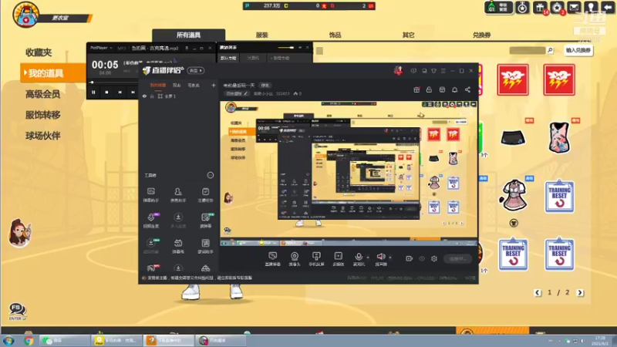Go to previous track in PotPlayer
This screenshot has width=617, height=347.
(x=120, y=92)
